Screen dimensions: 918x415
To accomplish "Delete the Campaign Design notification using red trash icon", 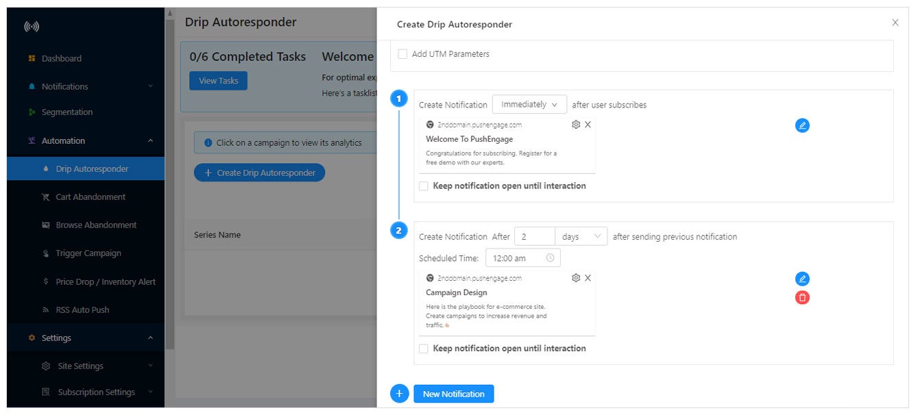I will click(802, 297).
